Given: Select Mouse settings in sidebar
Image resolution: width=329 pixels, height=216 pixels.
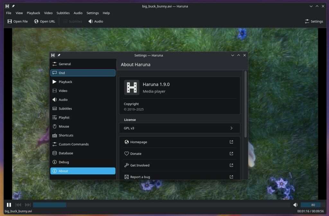Looking at the screenshot, I should tap(83, 126).
